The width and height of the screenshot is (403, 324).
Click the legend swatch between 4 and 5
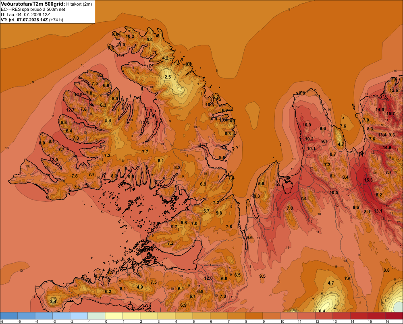pyautogui.click(x=184, y=316)
